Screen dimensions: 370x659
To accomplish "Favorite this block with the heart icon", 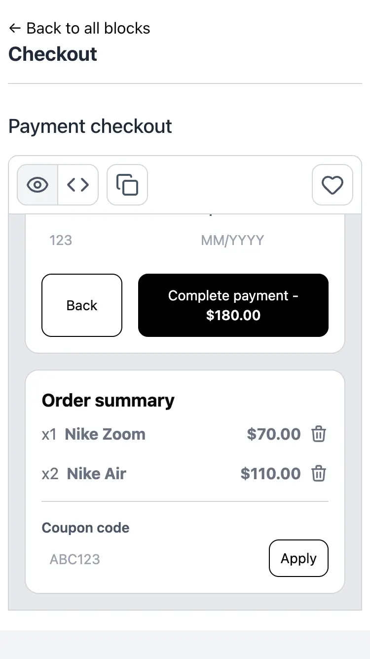I will [332, 185].
